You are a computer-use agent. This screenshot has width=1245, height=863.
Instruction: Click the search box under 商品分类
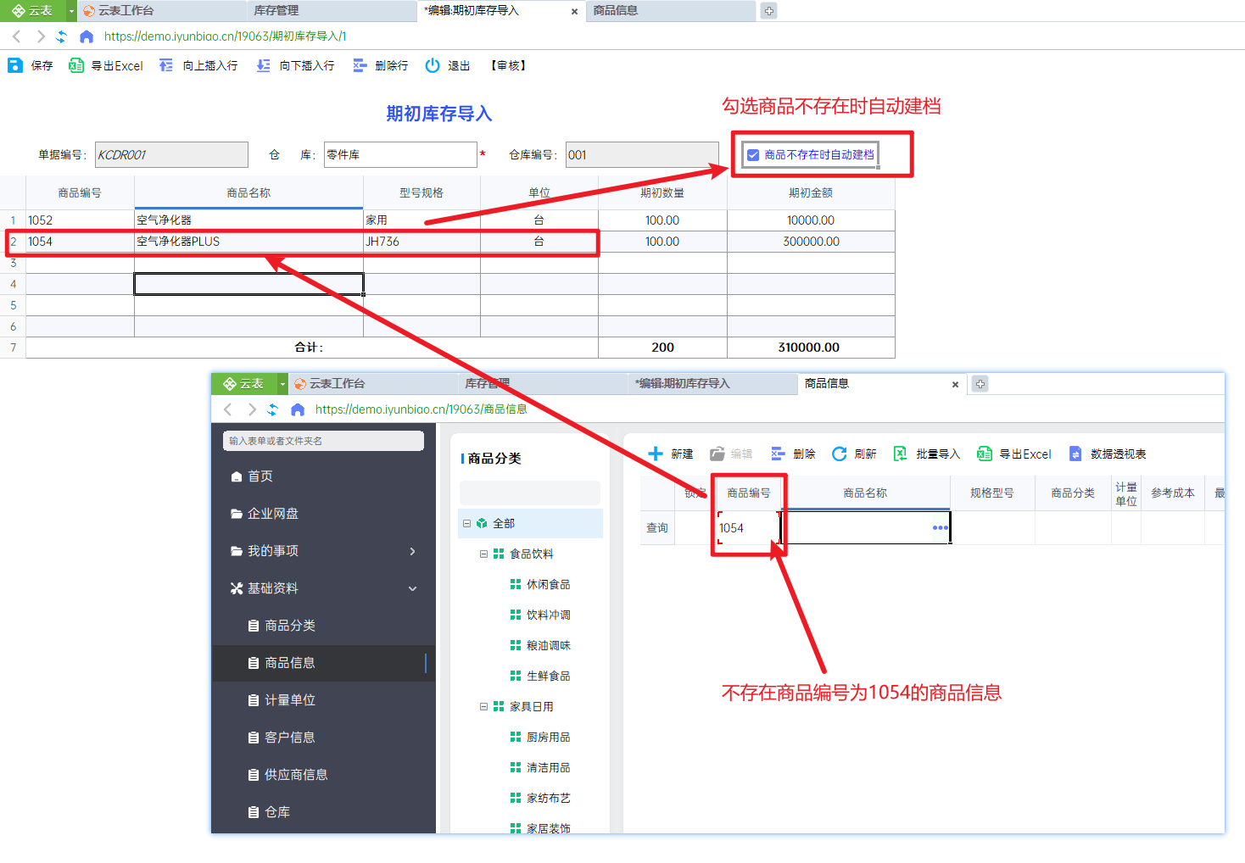tap(530, 493)
